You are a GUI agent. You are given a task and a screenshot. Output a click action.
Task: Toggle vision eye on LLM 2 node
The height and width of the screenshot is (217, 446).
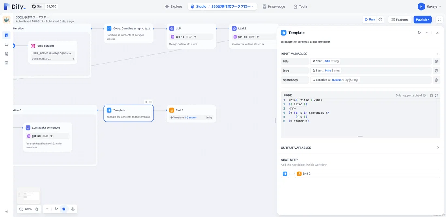click(258, 37)
